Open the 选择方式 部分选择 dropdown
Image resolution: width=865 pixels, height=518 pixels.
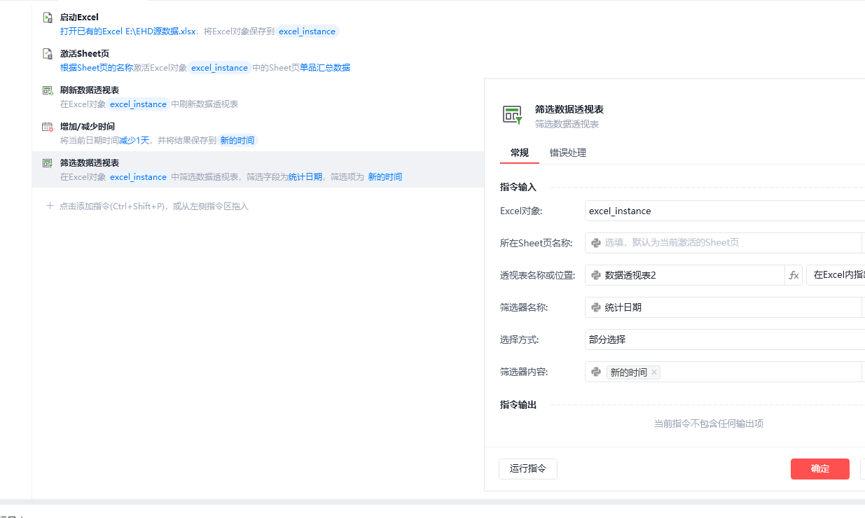coord(725,339)
